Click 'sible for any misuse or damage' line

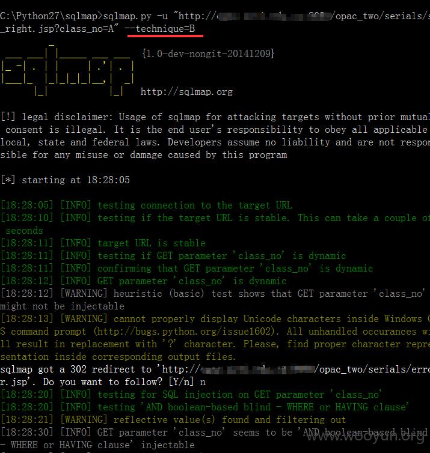pyautogui.click(x=144, y=155)
